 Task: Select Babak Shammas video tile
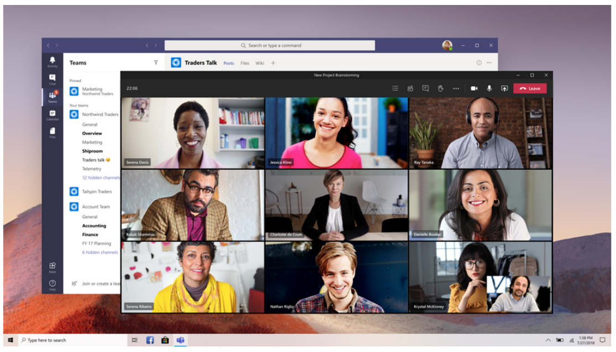pos(193,205)
